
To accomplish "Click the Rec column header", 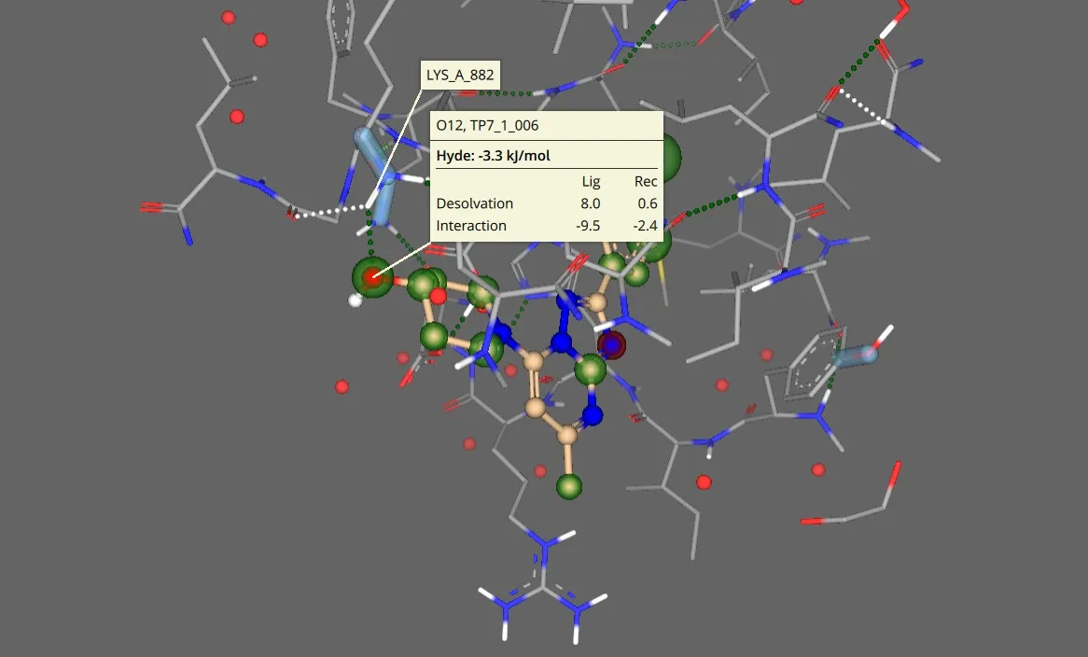I will (x=646, y=182).
